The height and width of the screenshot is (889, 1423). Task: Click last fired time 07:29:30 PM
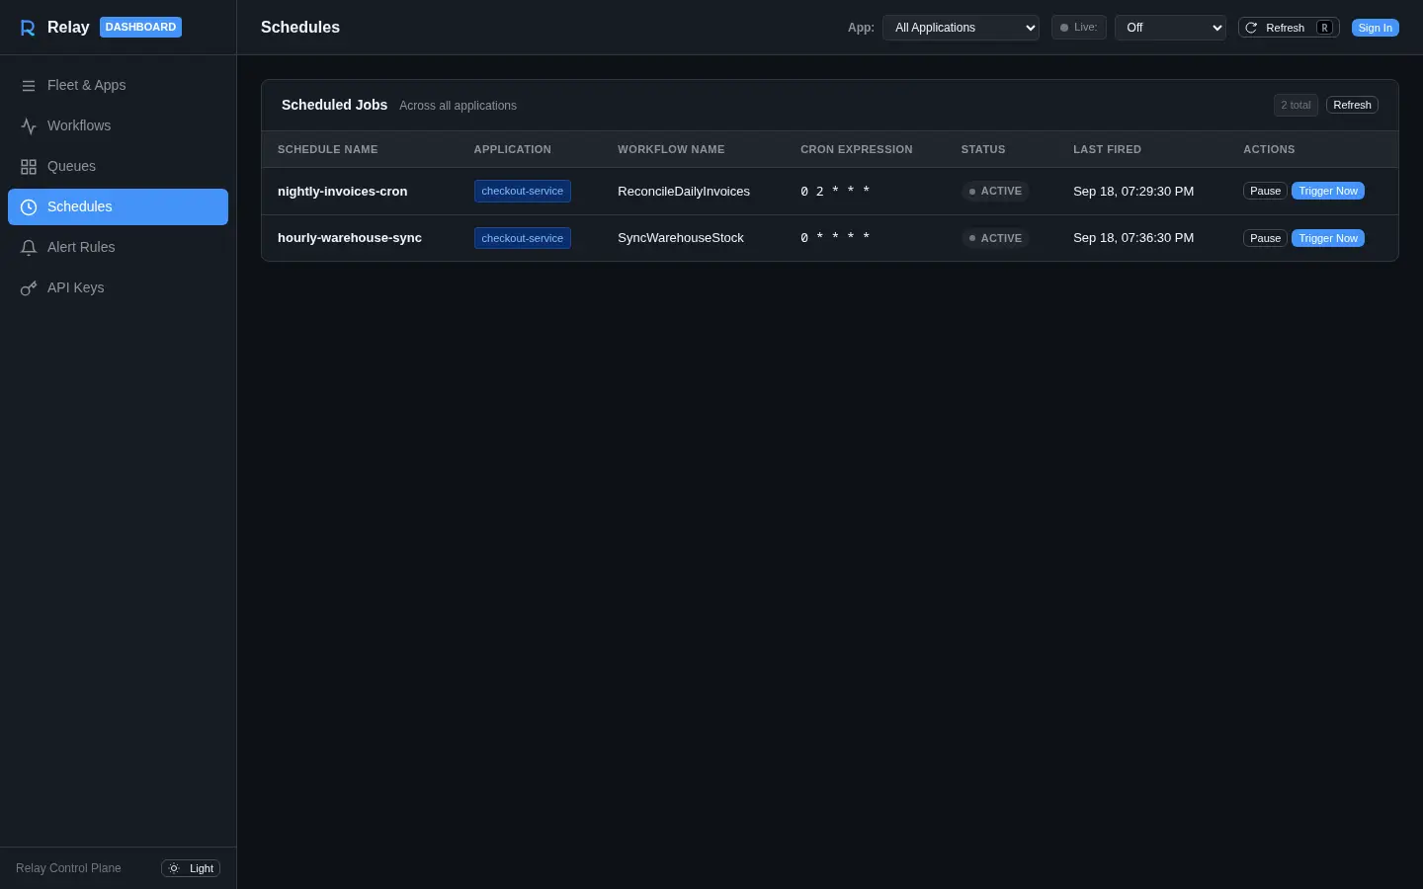(1133, 191)
